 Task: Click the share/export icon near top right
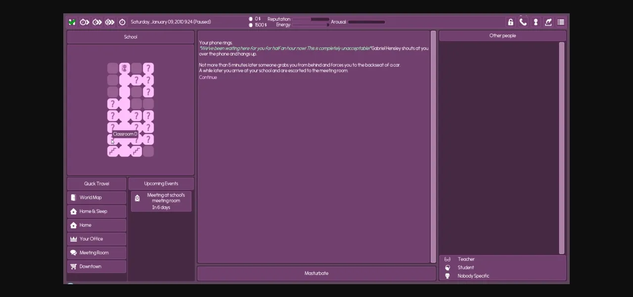548,22
